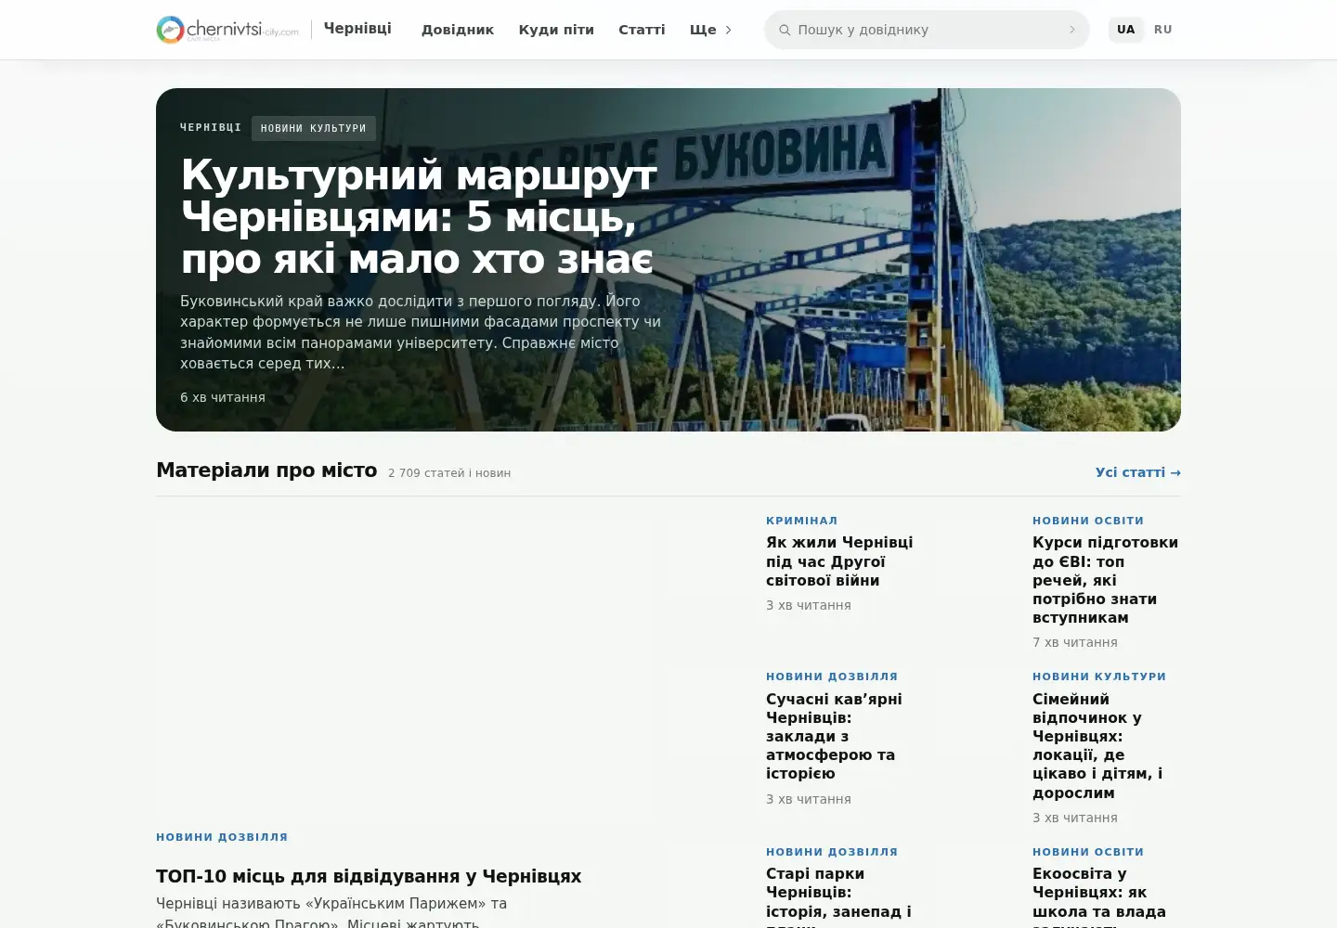Click the "2 709 статей і новин" count

tap(449, 473)
